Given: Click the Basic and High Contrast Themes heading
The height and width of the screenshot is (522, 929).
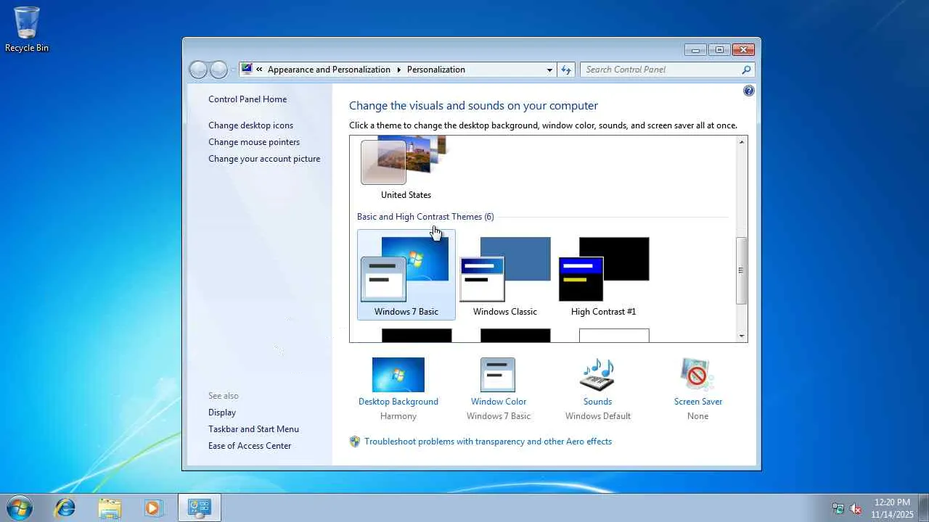Looking at the screenshot, I should pyautogui.click(x=425, y=217).
